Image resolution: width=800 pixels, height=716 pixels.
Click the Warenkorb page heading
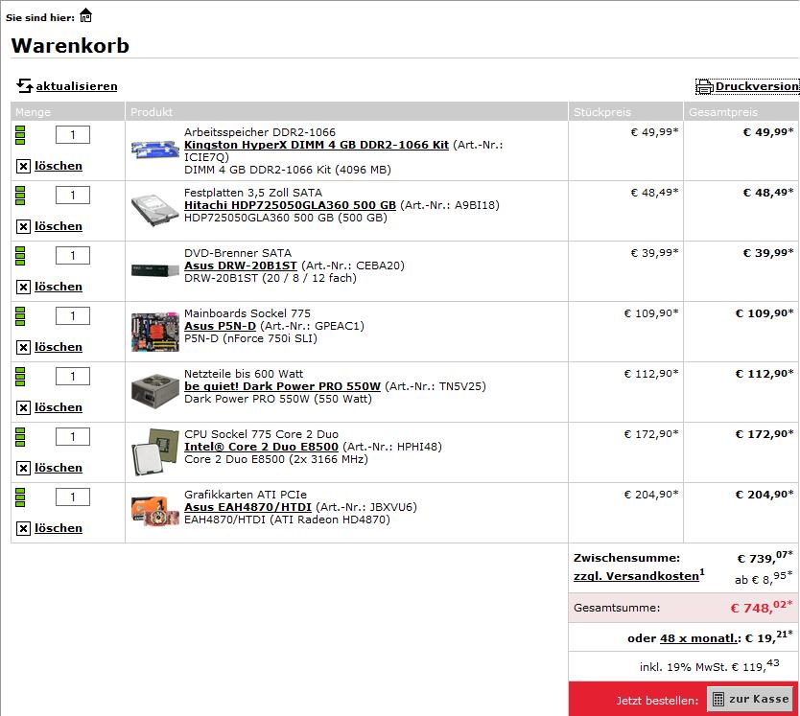tap(70, 45)
